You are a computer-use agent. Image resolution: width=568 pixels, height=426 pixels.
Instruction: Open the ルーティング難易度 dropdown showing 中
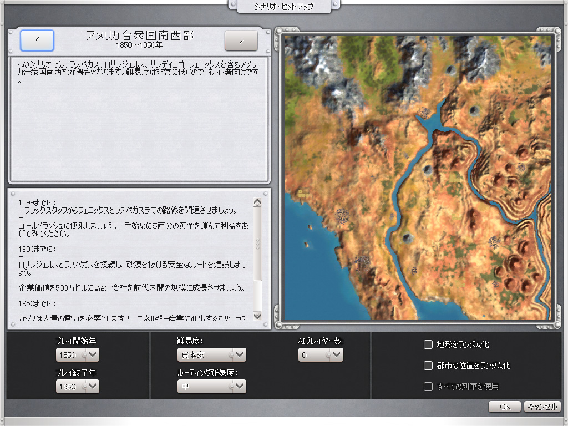click(x=211, y=387)
